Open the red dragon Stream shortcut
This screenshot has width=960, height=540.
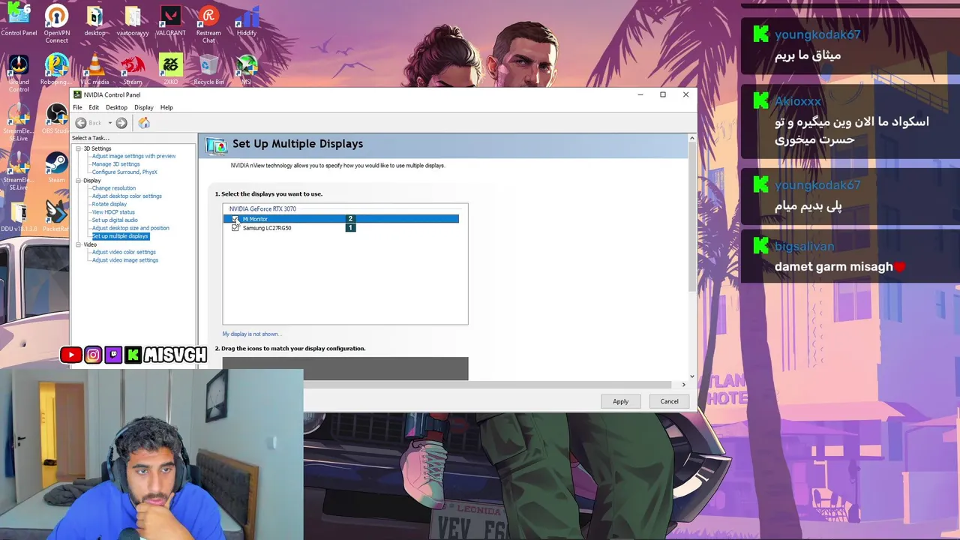(x=132, y=68)
